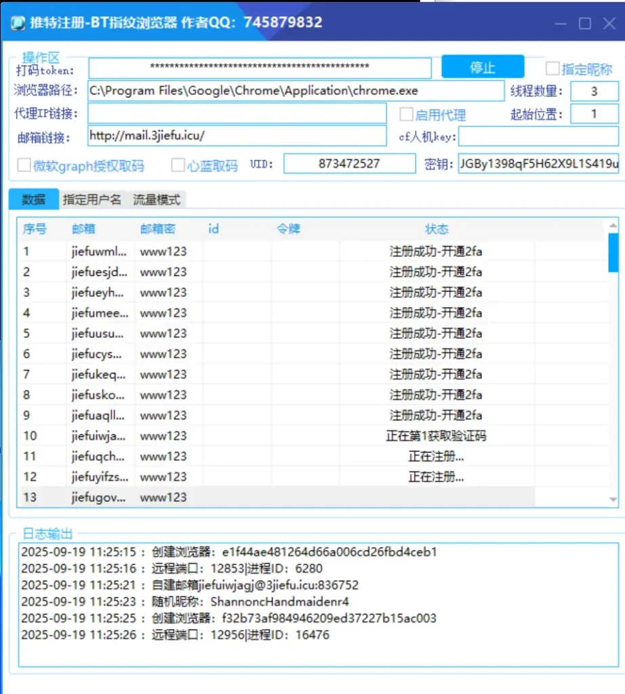Screen dimensions: 625x694
Task: Click log line 创建浏览器: e1f44ae48...
Action: (x=229, y=552)
